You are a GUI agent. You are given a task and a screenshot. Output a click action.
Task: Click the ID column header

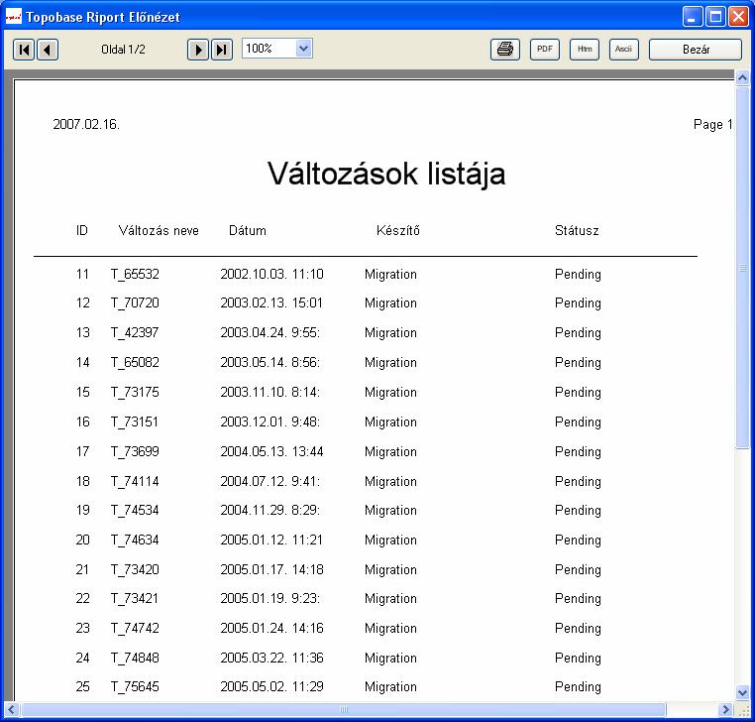[82, 230]
